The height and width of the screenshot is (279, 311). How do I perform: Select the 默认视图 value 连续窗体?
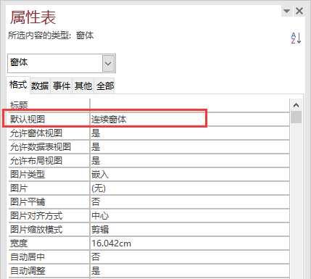click(190, 119)
